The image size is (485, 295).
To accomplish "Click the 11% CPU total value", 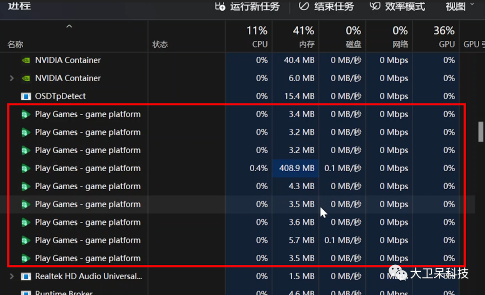I will 257,30.
